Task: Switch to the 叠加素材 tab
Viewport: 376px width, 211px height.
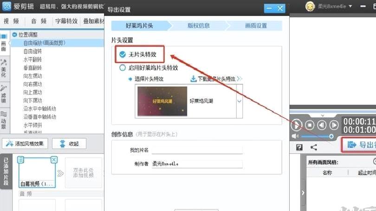Action: point(93,21)
